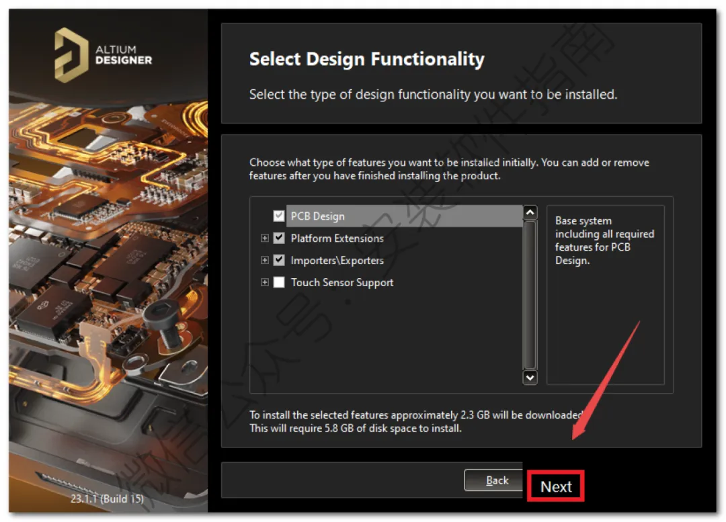Select the Importers\Exporters row label
The height and width of the screenshot is (522, 726).
point(337,261)
